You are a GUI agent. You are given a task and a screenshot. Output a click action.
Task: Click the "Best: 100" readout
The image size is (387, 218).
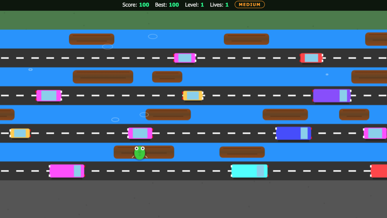(167, 5)
